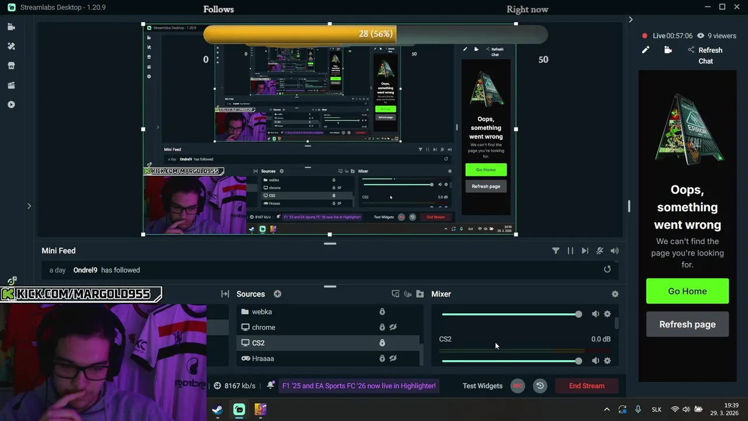Open the Editor camera icon in left sidebar
The image size is (748, 421).
click(x=11, y=27)
